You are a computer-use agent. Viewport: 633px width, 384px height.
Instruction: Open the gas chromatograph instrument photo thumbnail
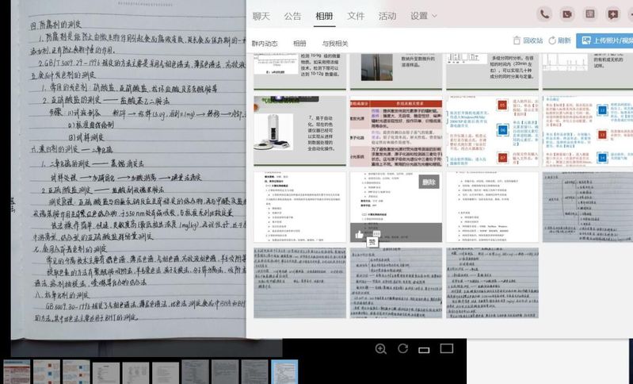coord(299,131)
